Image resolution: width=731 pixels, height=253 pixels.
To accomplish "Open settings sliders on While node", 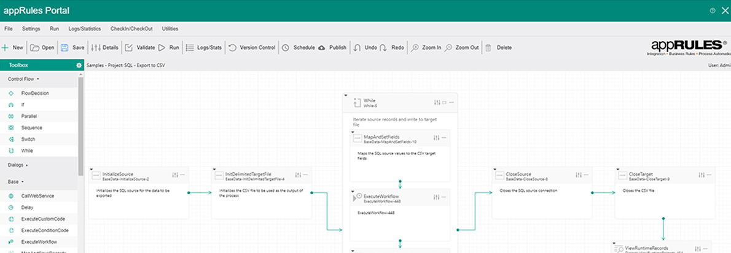I will point(437,102).
